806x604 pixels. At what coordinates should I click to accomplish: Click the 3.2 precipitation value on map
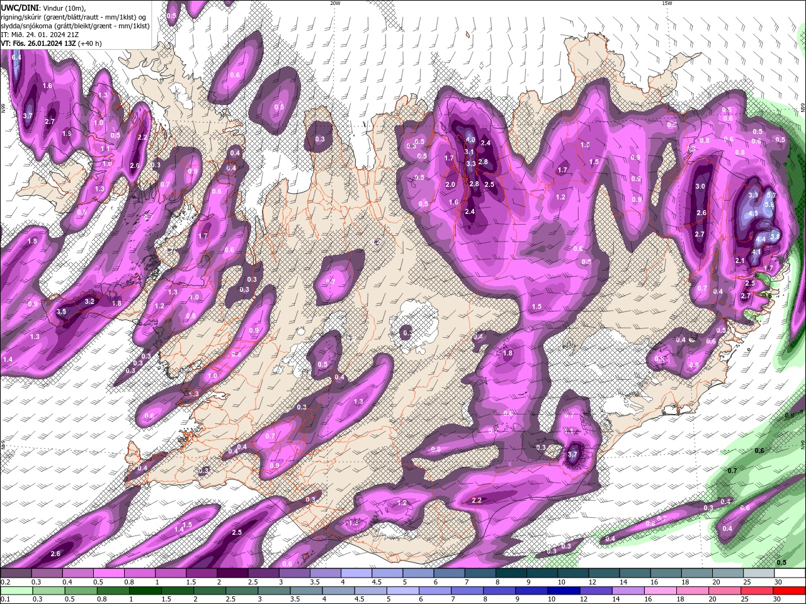[x=89, y=301]
